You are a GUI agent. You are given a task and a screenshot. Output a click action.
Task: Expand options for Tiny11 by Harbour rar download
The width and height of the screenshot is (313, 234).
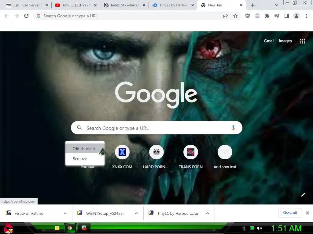click(208, 213)
